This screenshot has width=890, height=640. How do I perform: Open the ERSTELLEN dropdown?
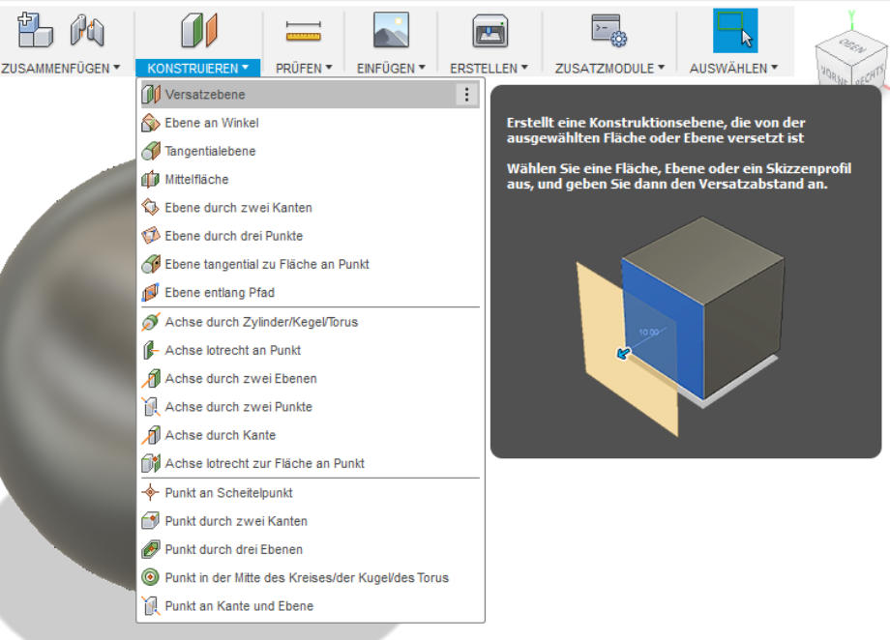(489, 68)
